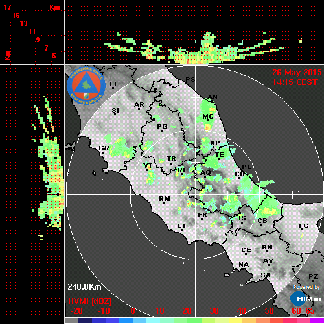Click the MC radar echo label
This screenshot has height=324, width=324.
[208, 117]
